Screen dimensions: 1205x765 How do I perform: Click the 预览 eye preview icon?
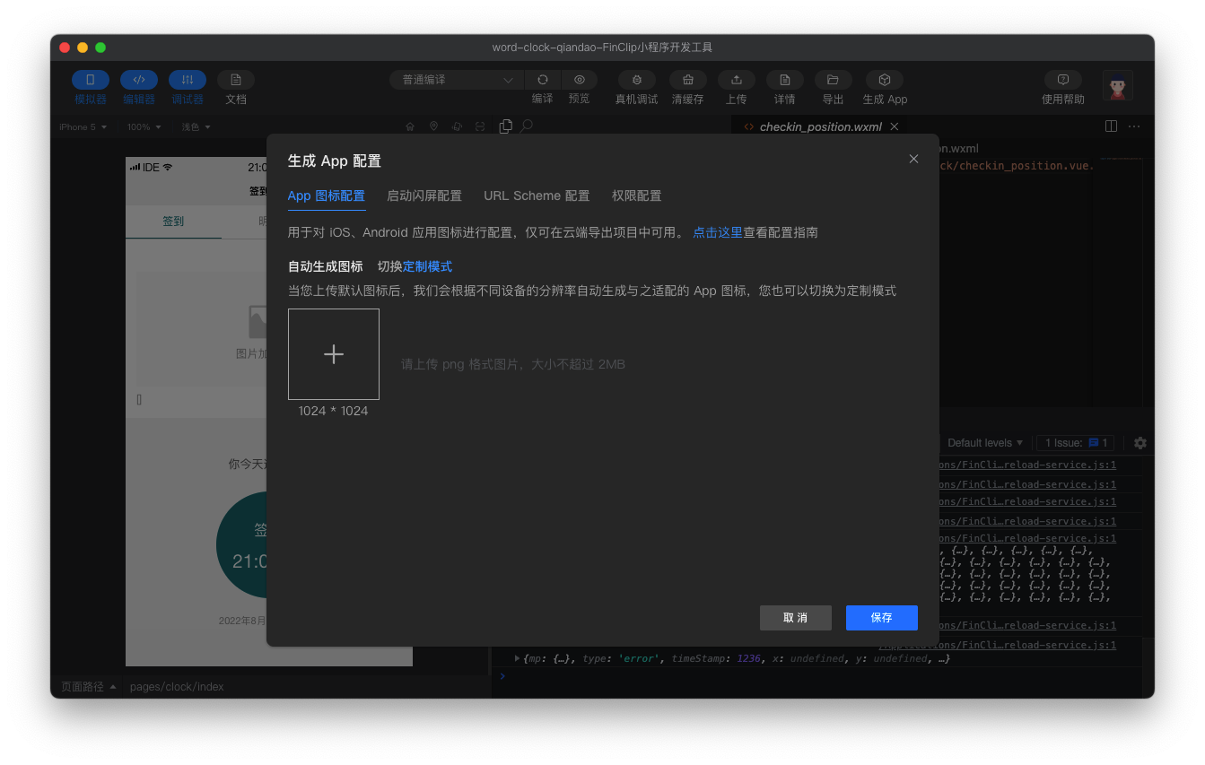[580, 80]
